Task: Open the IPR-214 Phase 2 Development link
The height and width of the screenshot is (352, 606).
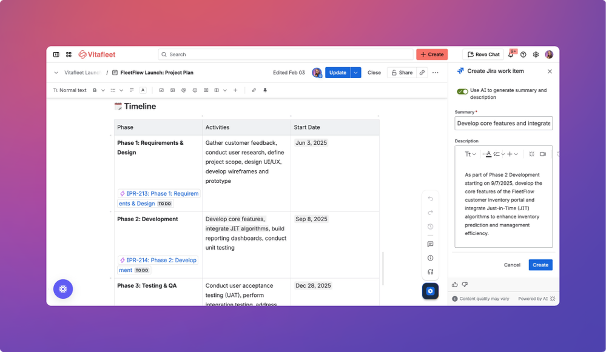Action: point(159,260)
